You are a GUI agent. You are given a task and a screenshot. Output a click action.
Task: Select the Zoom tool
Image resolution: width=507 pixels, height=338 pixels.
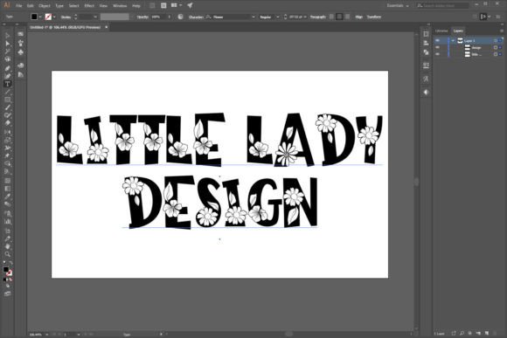pyautogui.click(x=7, y=254)
